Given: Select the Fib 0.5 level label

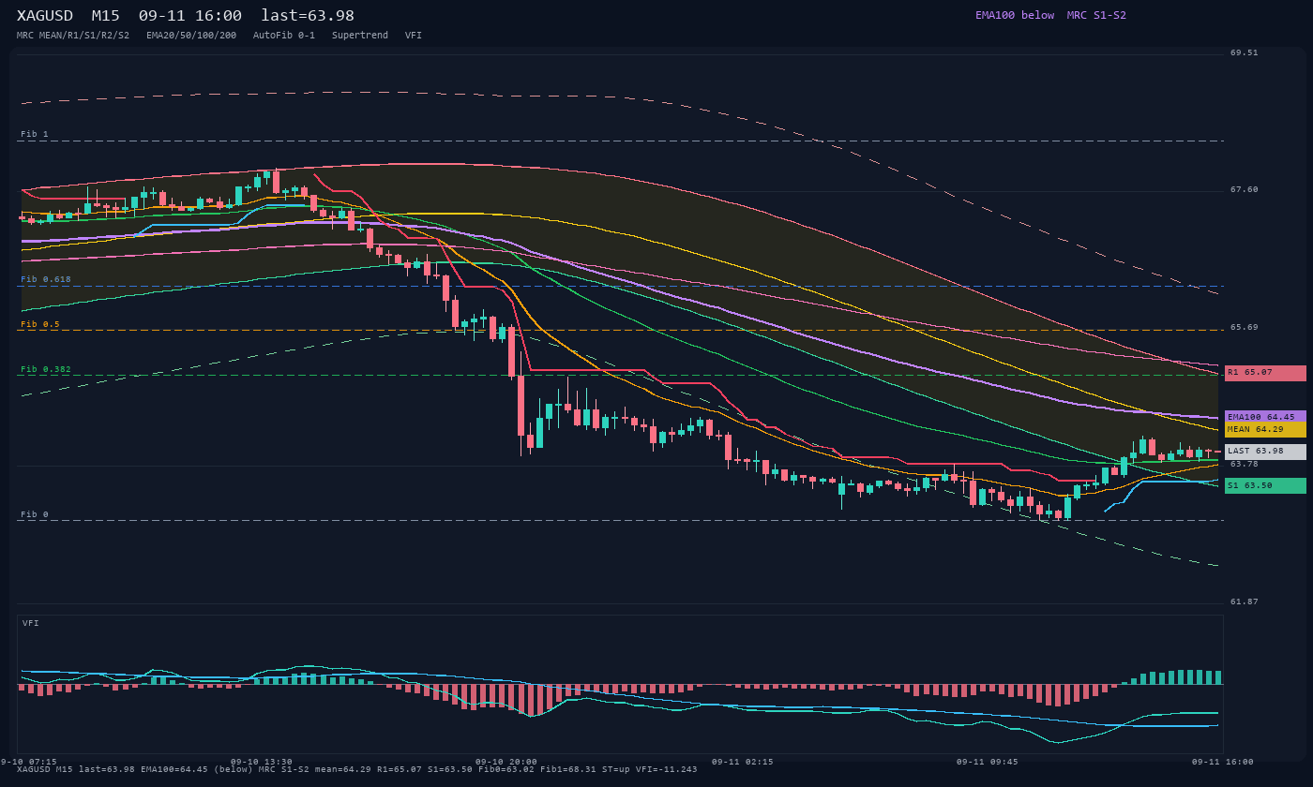Looking at the screenshot, I should 40,324.
